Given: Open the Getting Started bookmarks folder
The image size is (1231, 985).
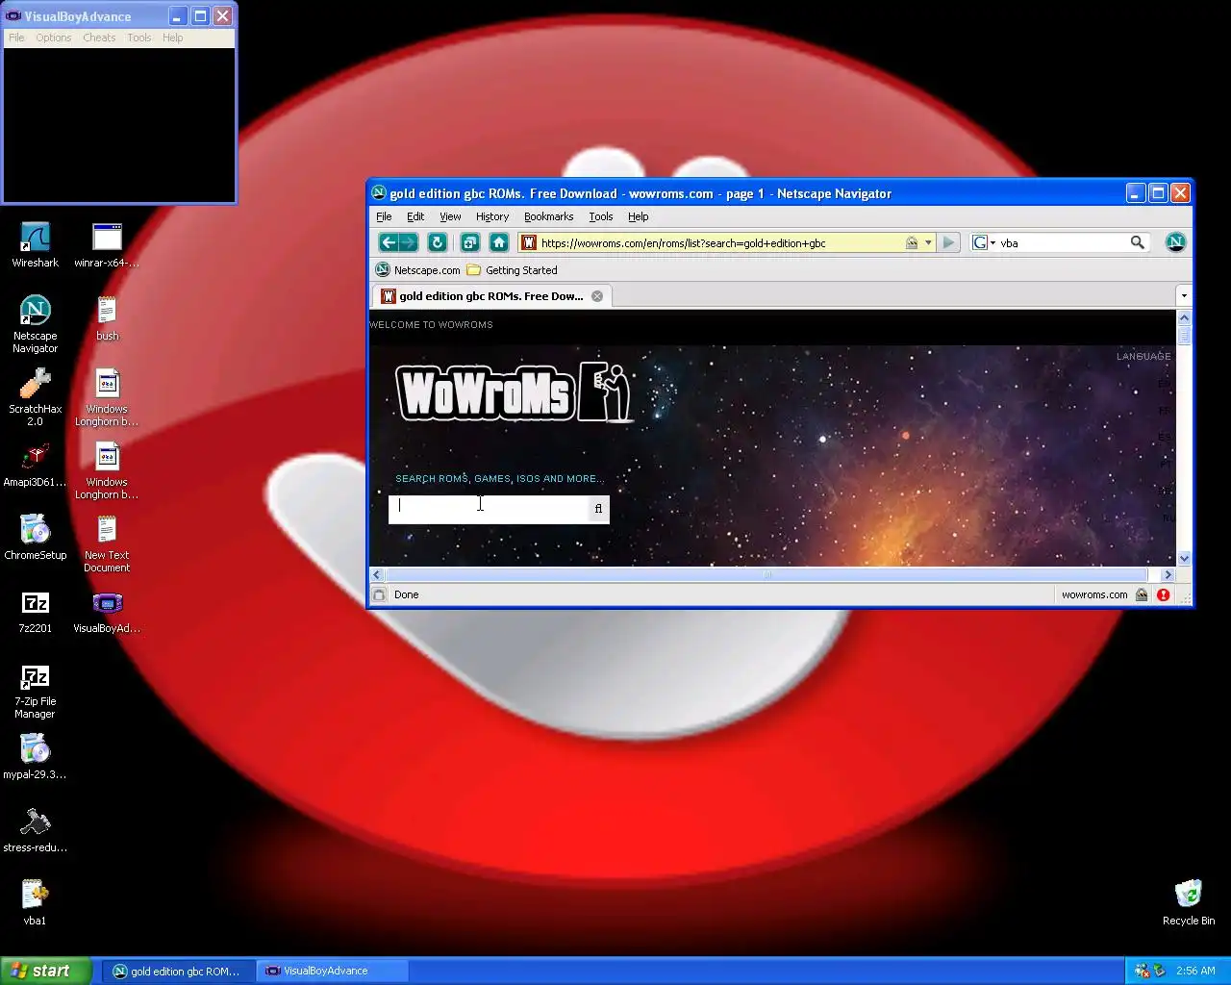Looking at the screenshot, I should 512,270.
